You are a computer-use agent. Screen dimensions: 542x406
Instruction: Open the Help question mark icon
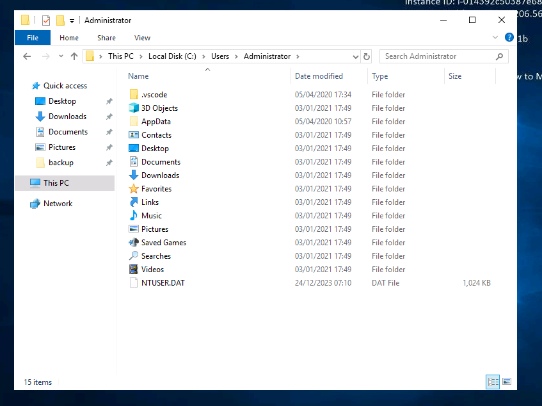point(509,38)
